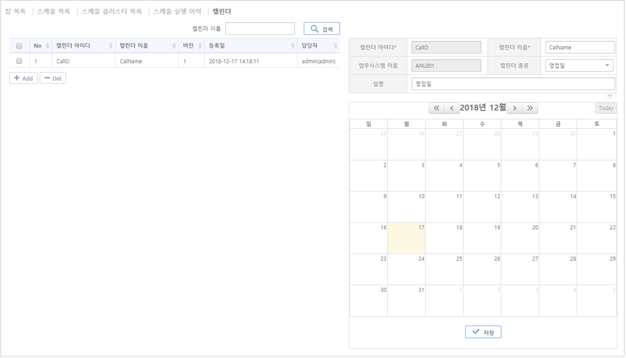626x358 pixels.
Task: Go to the next year with the double-right arrow
Action: tap(530, 108)
